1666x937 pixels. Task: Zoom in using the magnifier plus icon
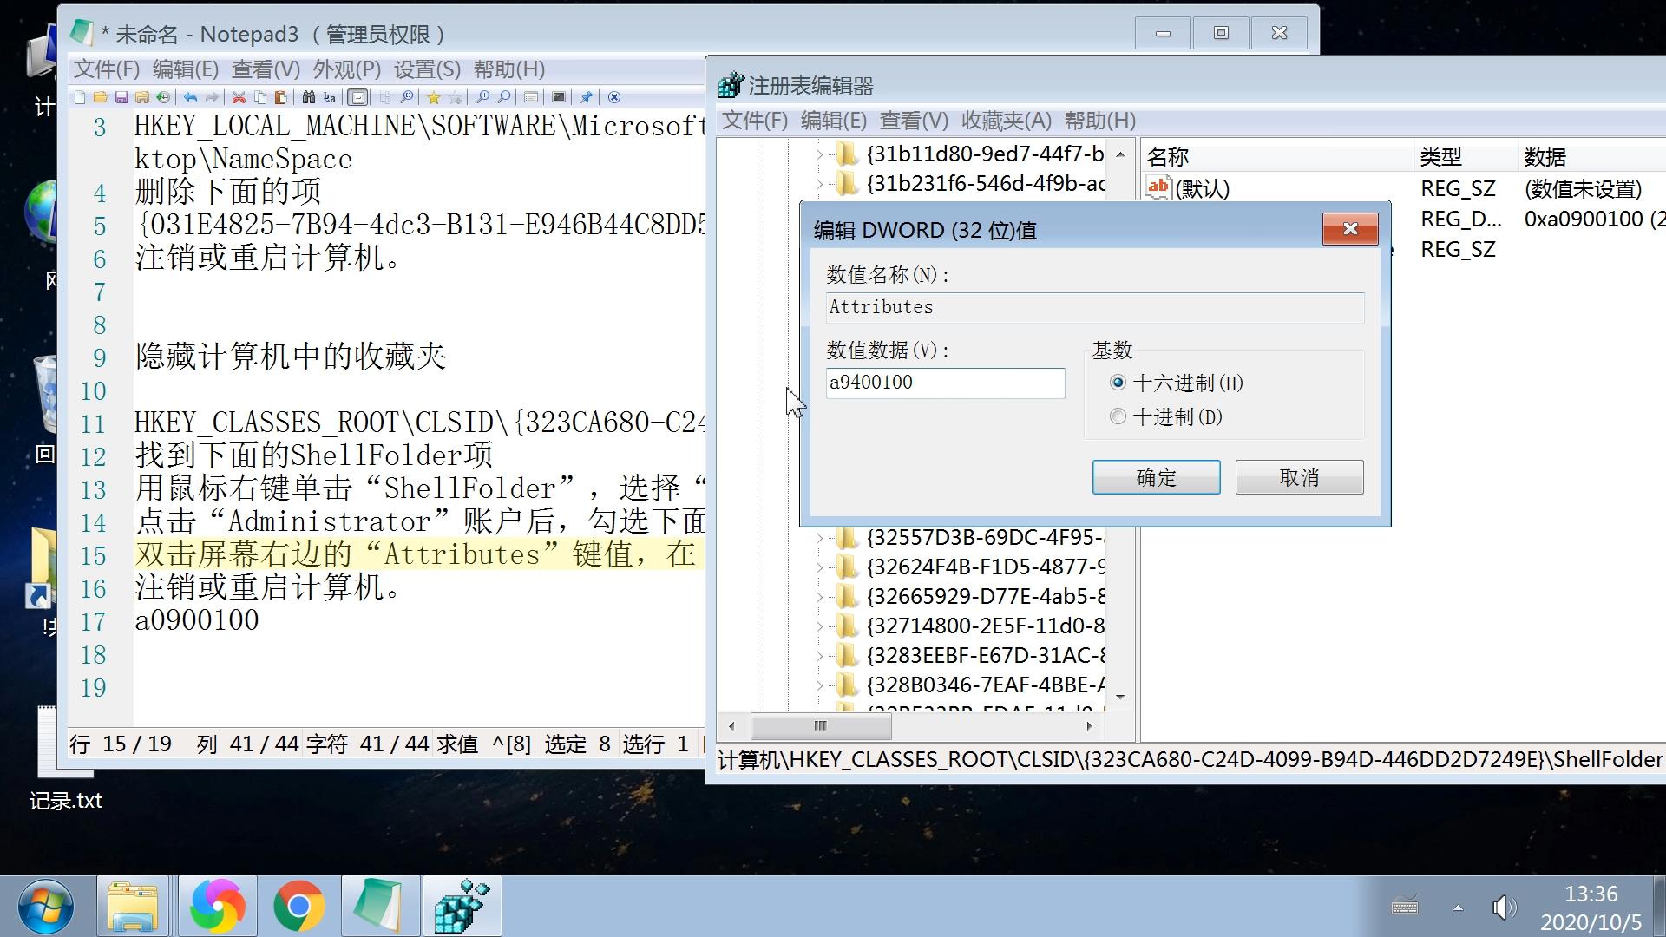click(x=484, y=97)
